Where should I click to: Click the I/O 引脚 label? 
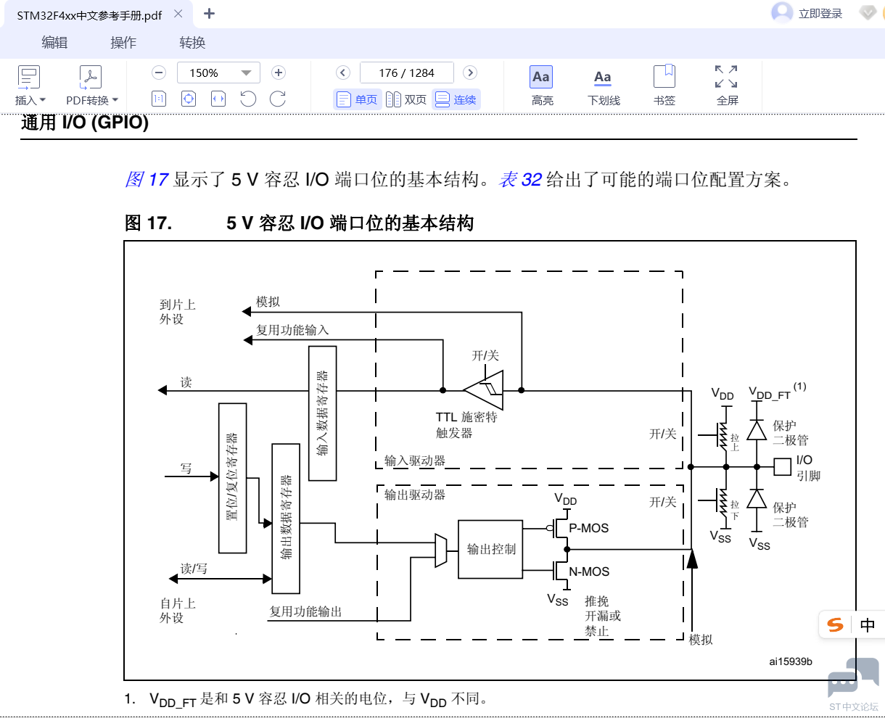[x=808, y=468]
